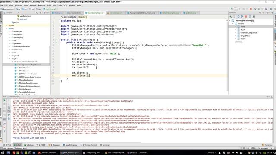Select BatchLesson in Project tree
Viewport: 276px width, 155px height.
[24, 68]
